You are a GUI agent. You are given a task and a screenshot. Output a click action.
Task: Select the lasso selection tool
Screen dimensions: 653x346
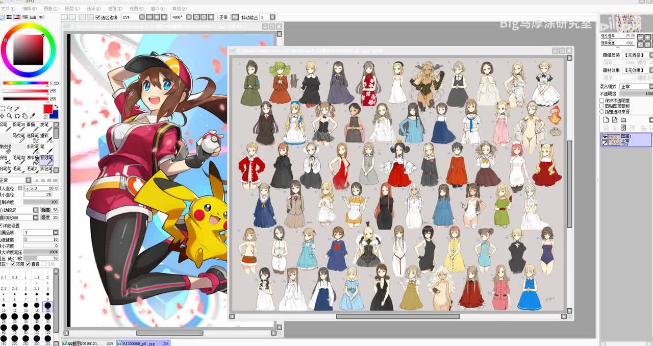10,108
